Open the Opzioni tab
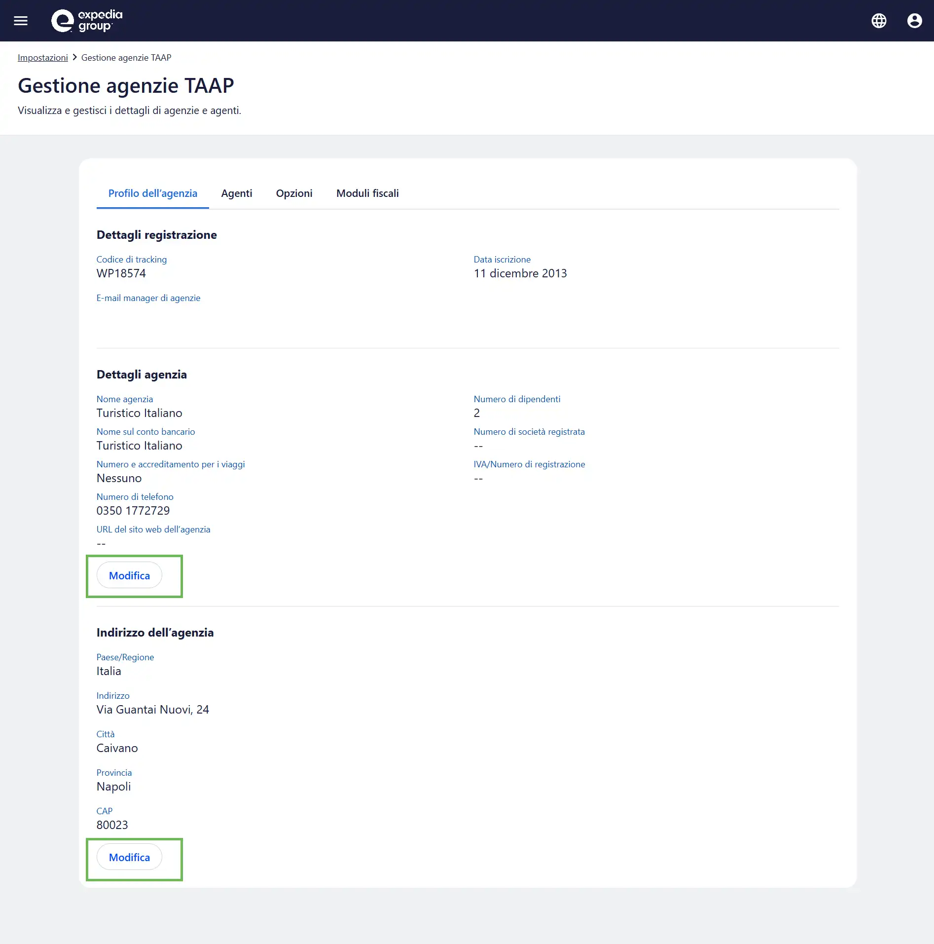Screen dimensions: 934x944 294,193
